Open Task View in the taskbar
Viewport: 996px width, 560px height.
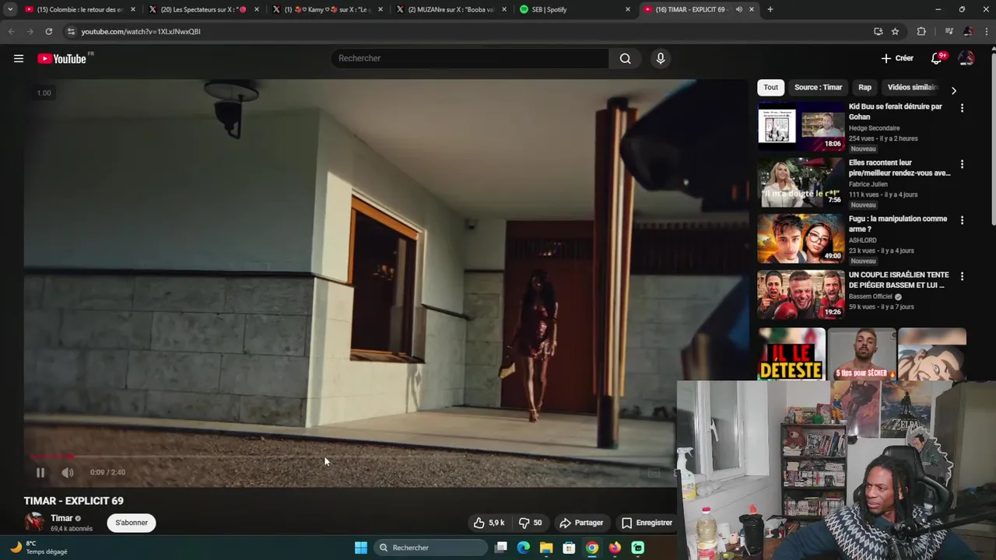(x=501, y=548)
